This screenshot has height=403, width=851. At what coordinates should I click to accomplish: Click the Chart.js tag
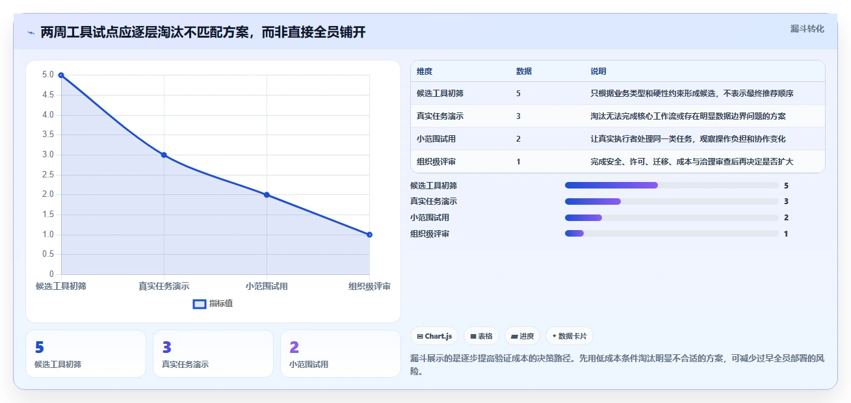(x=434, y=336)
